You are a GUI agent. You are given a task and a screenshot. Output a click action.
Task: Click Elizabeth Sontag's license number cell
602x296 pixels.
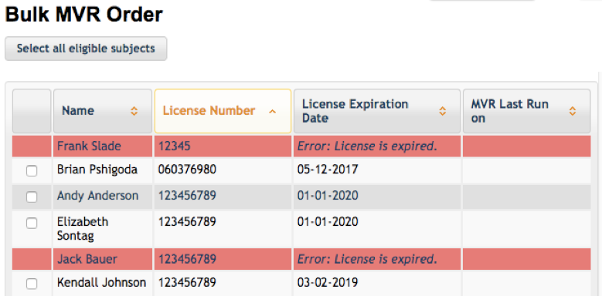[223, 229]
